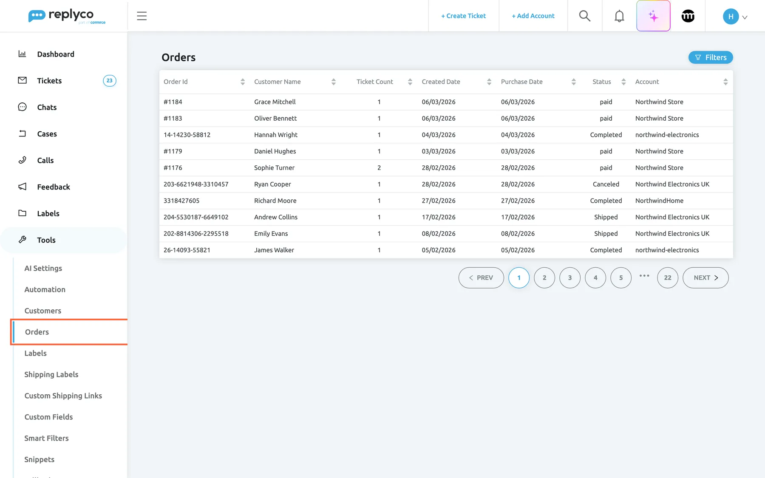
Task: Sort orders by Order Id
Action: coord(204,82)
